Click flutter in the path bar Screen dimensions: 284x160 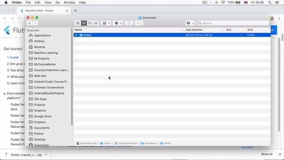pos(166,143)
